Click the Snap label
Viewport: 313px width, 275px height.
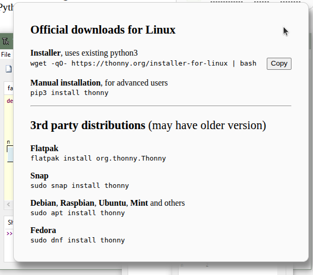coord(39,176)
